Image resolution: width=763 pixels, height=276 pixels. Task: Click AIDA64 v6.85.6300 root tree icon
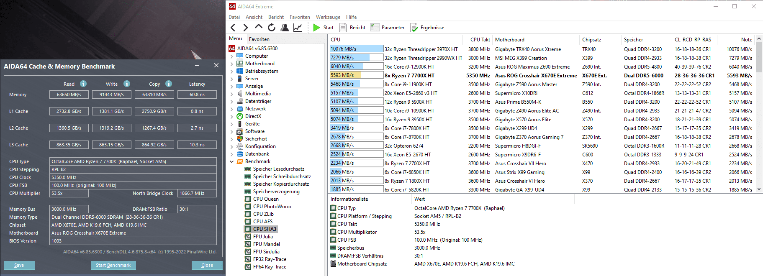pos(232,49)
